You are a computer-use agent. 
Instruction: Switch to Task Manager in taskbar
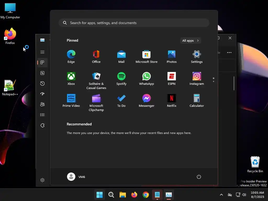tap(169, 195)
